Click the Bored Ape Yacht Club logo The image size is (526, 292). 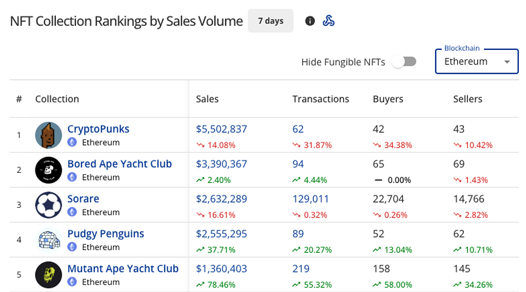[x=48, y=170]
